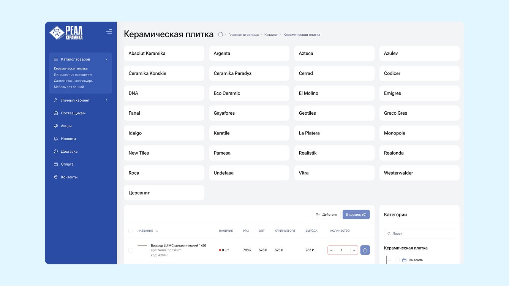
Task: Open the Eco Ceramic brand card
Action: point(249,93)
